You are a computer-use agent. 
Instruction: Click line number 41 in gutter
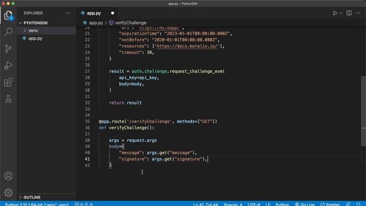[87, 159]
